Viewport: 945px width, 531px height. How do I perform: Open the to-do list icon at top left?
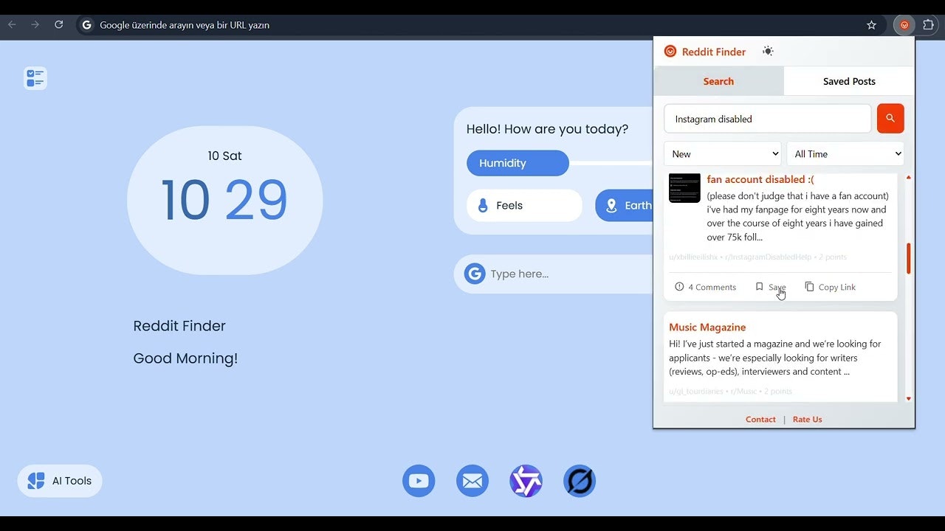coord(35,78)
